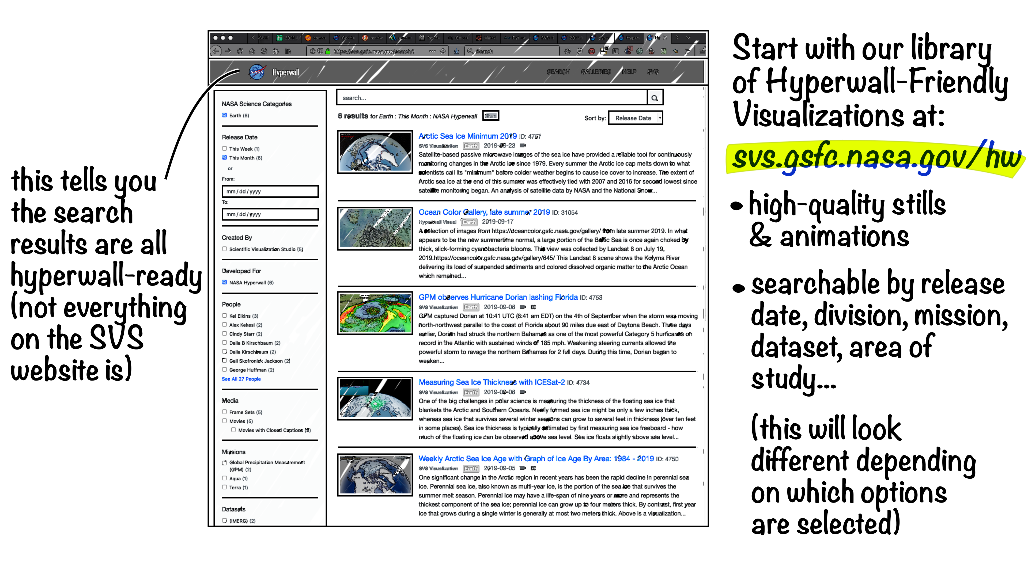Click the magnifying glass search button
The width and height of the screenshot is (1028, 578).
pos(655,98)
